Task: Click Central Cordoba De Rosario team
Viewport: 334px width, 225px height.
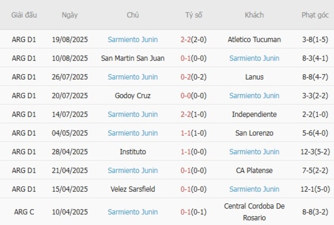Action: (x=254, y=211)
